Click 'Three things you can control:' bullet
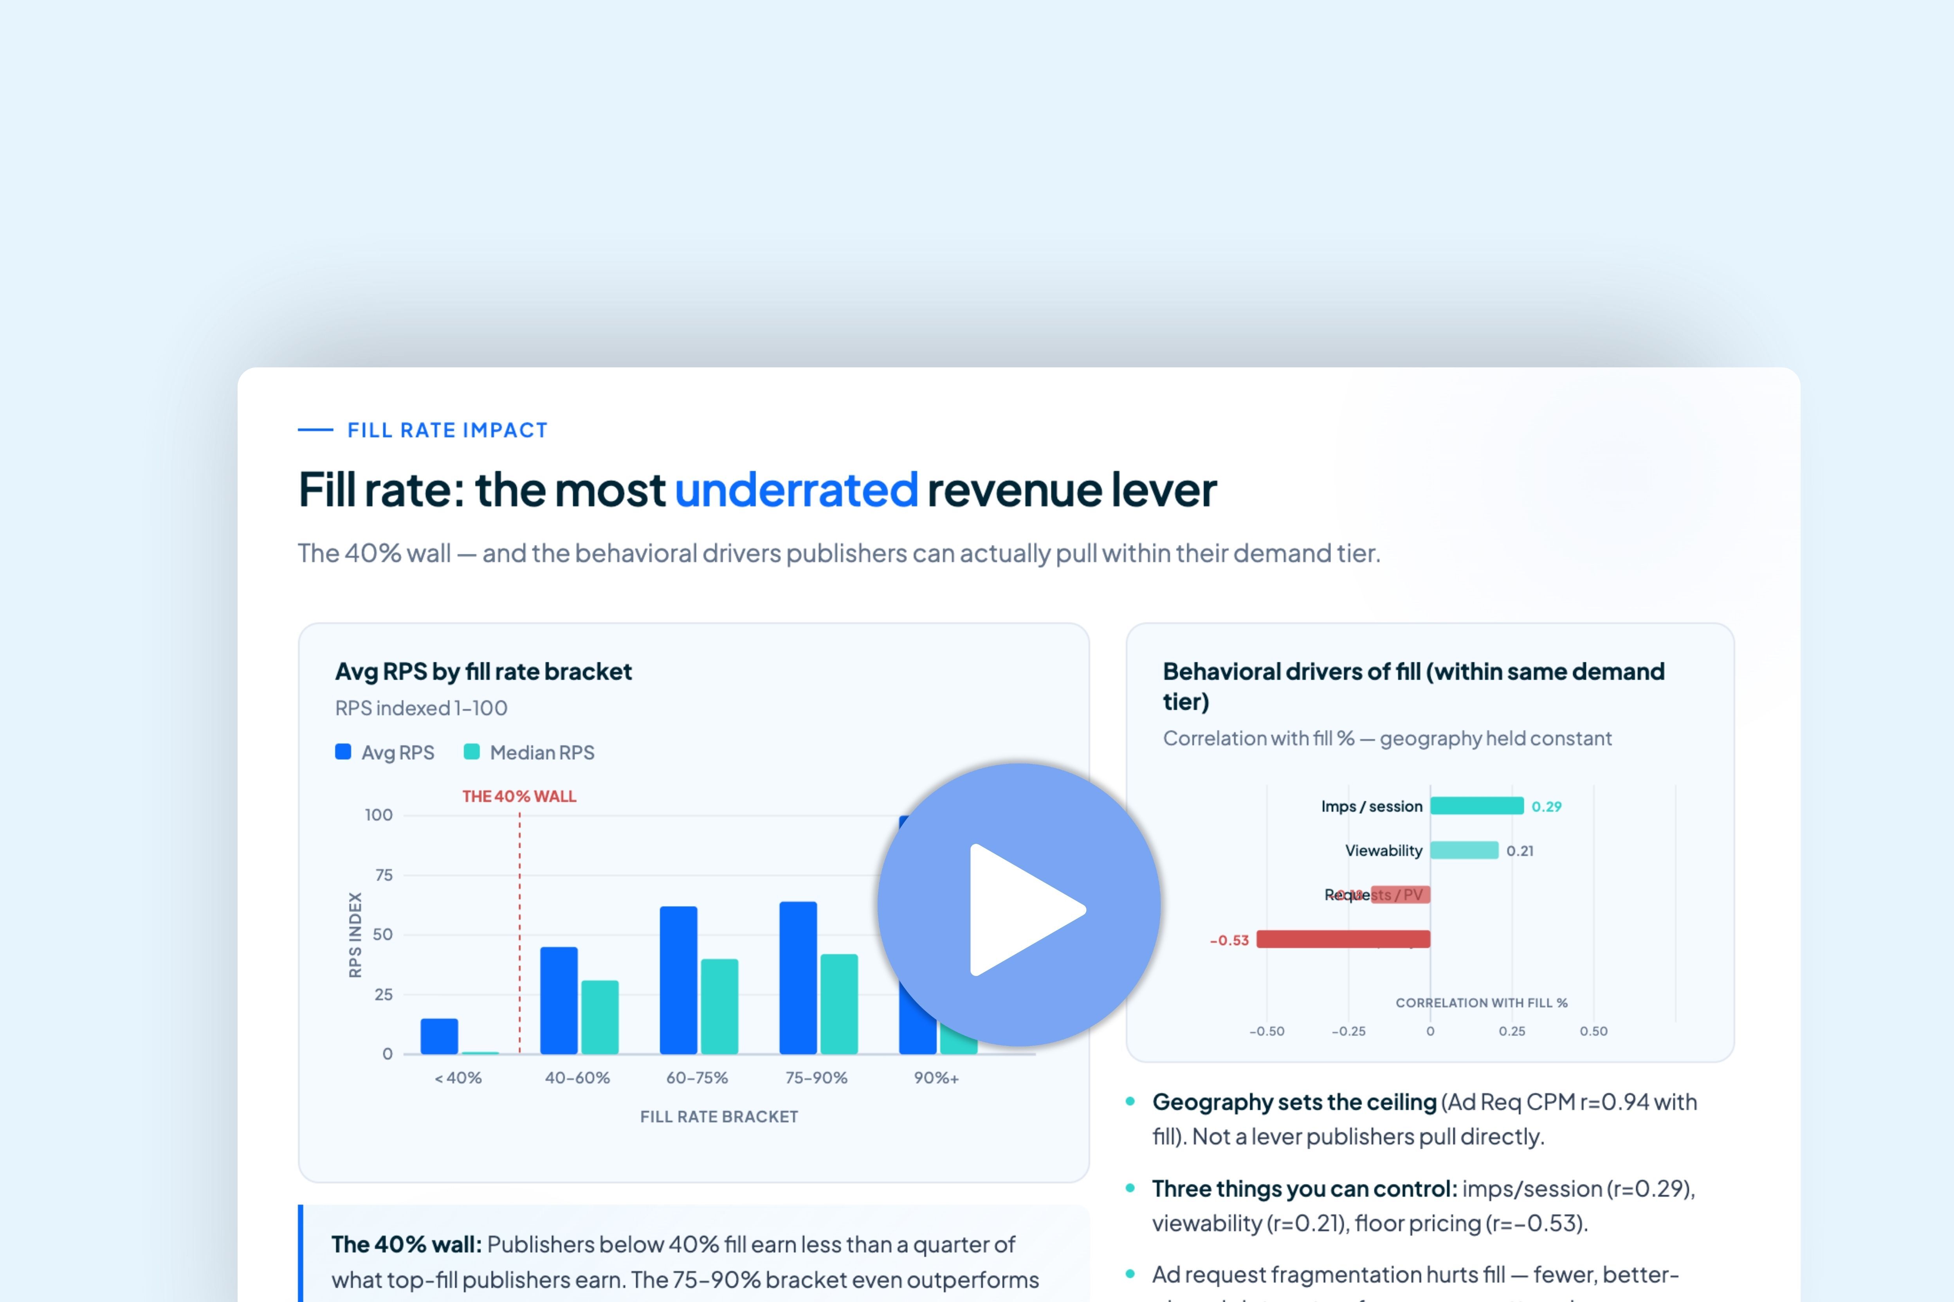1954x1302 pixels. [x=1304, y=1188]
